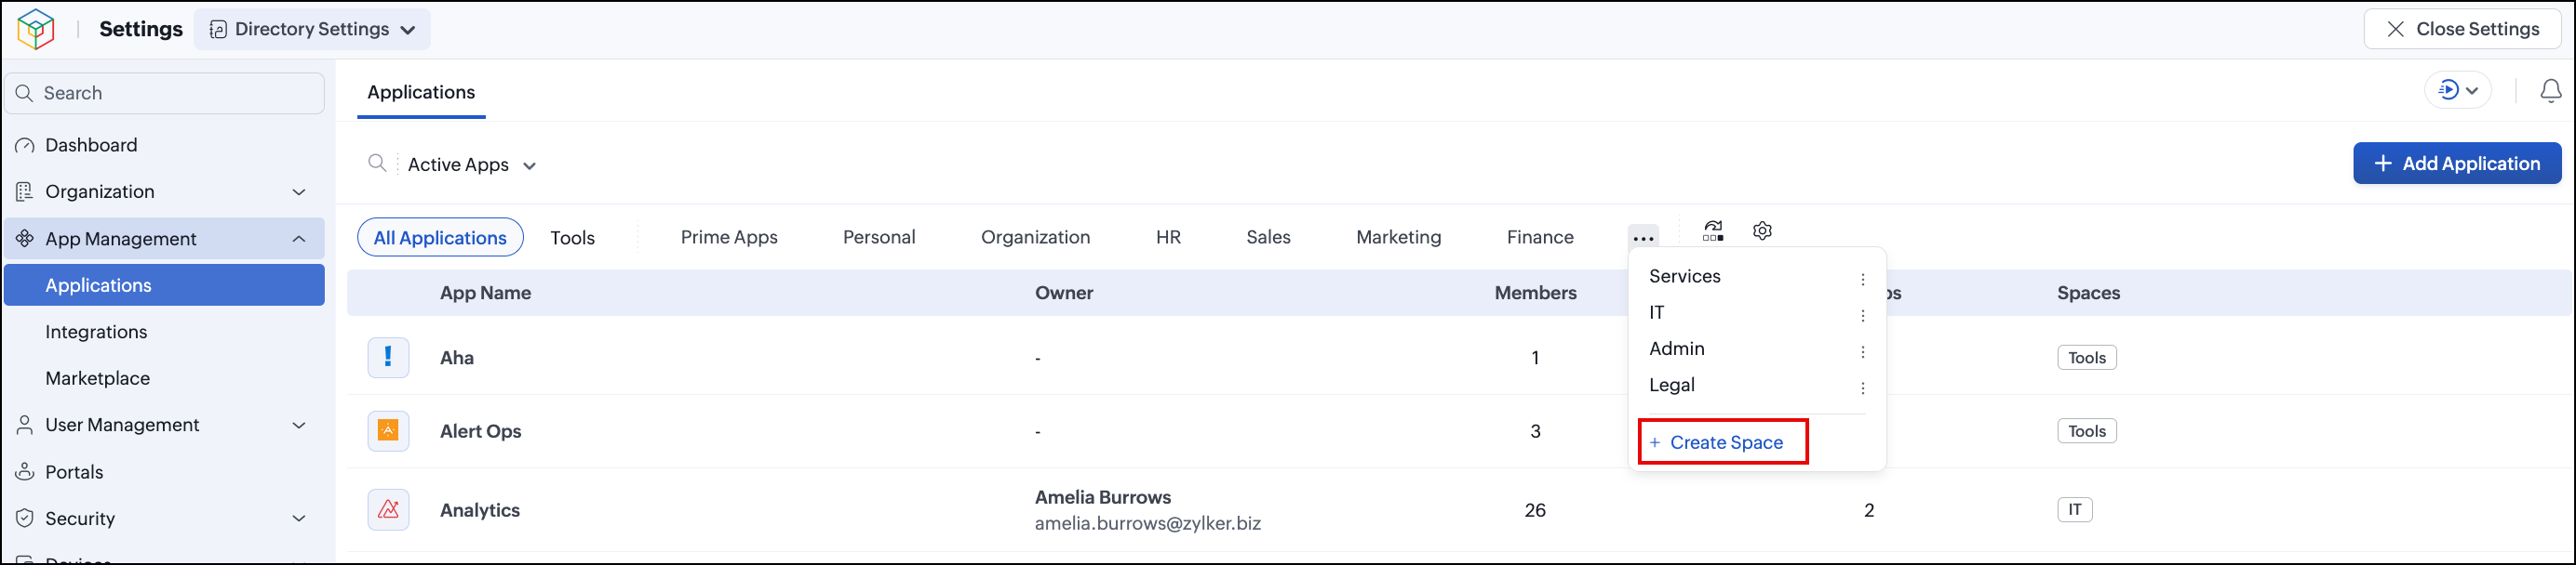Click the Add Application button
This screenshot has height=565, width=2576.
[2457, 163]
